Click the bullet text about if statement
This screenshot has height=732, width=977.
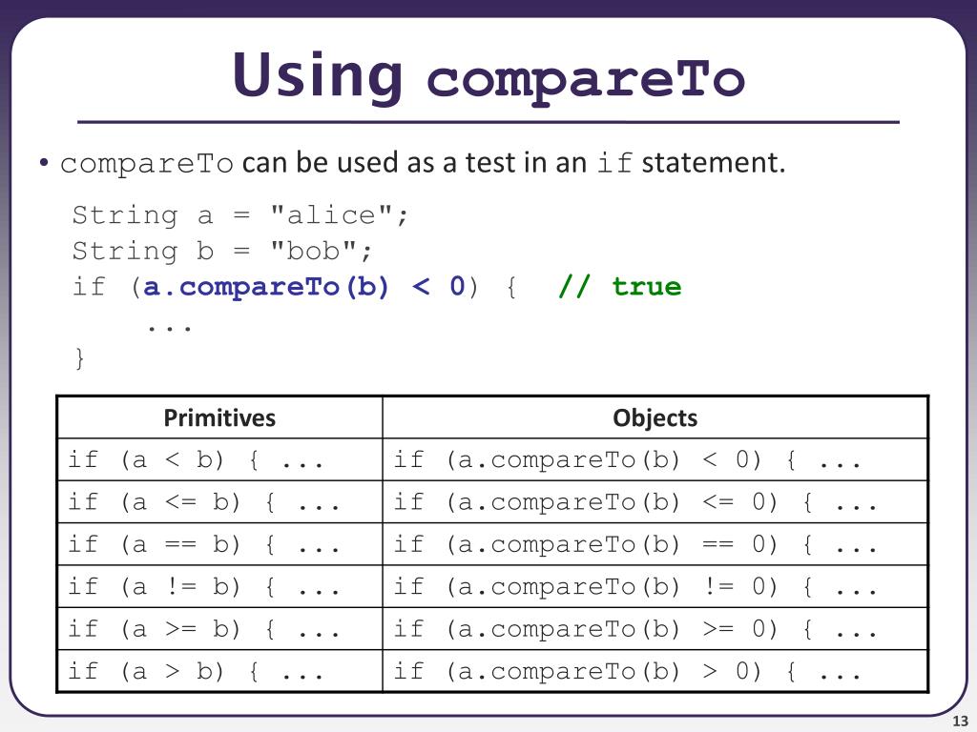[x=423, y=163]
